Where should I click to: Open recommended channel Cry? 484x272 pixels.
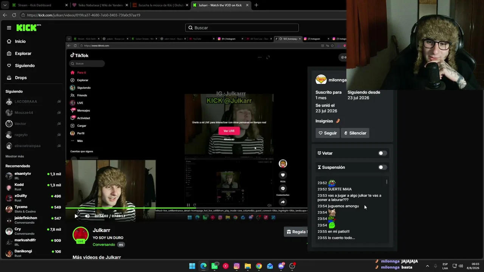click(x=33, y=231)
